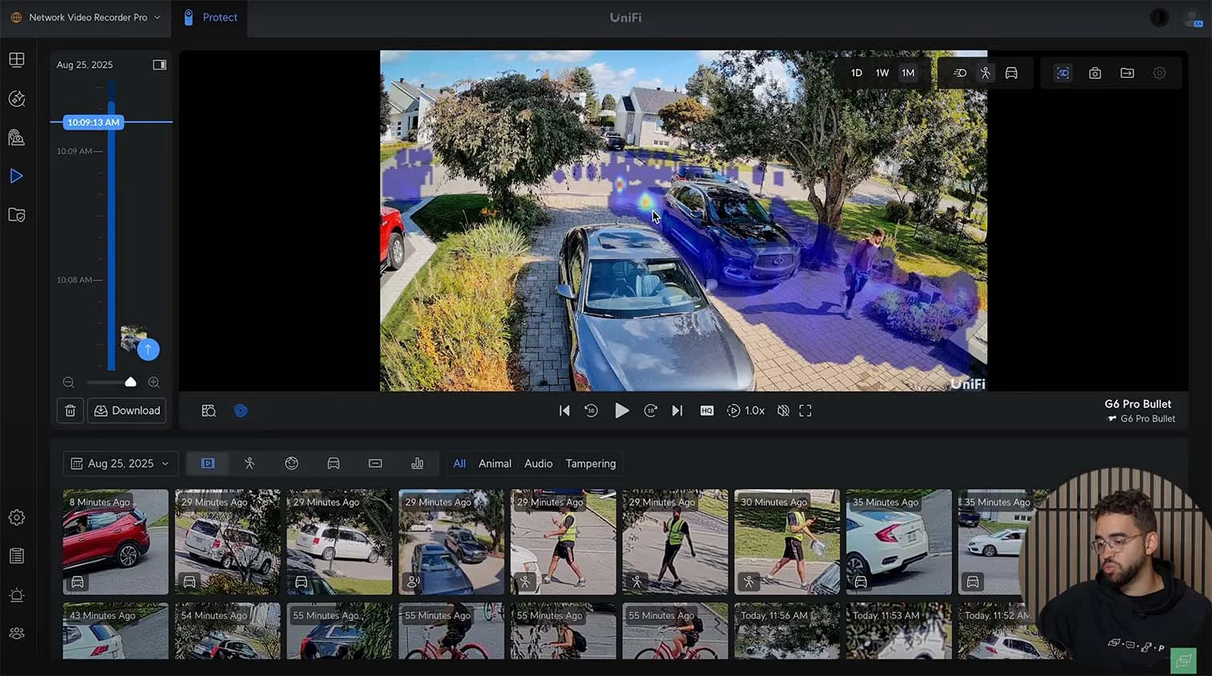
Task: Open the Today 11:56 AM event thumbnail
Action: tap(787, 631)
